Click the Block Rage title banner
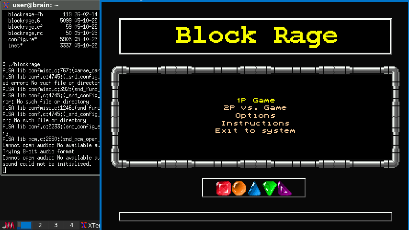Screen dimensions: 409x230 255,36
